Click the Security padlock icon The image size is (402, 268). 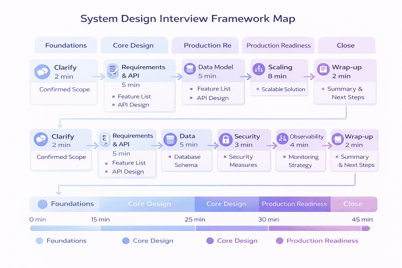(x=226, y=140)
